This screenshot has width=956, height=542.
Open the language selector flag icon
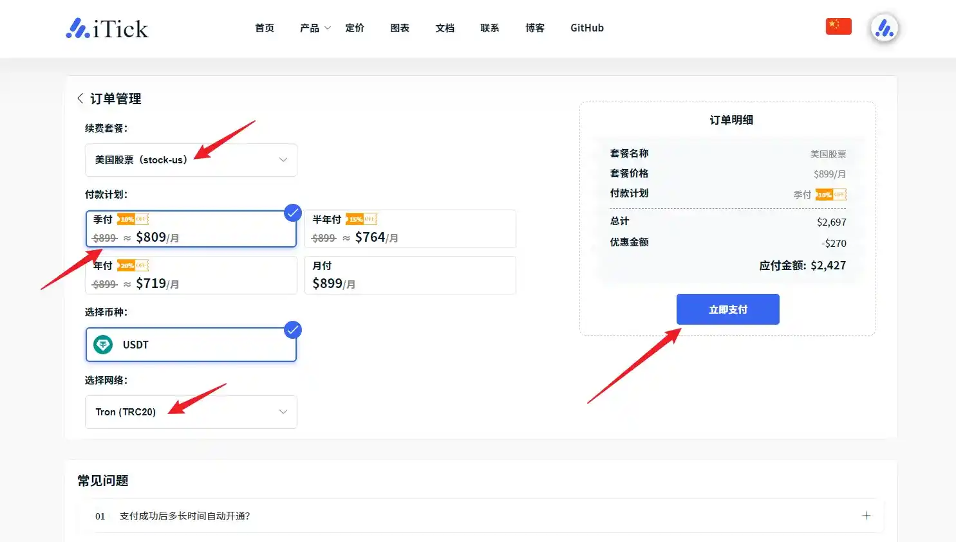(x=838, y=26)
